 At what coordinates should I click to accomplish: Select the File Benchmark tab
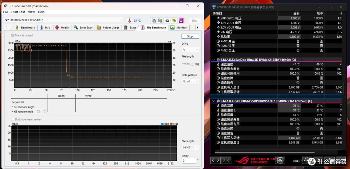154,27
